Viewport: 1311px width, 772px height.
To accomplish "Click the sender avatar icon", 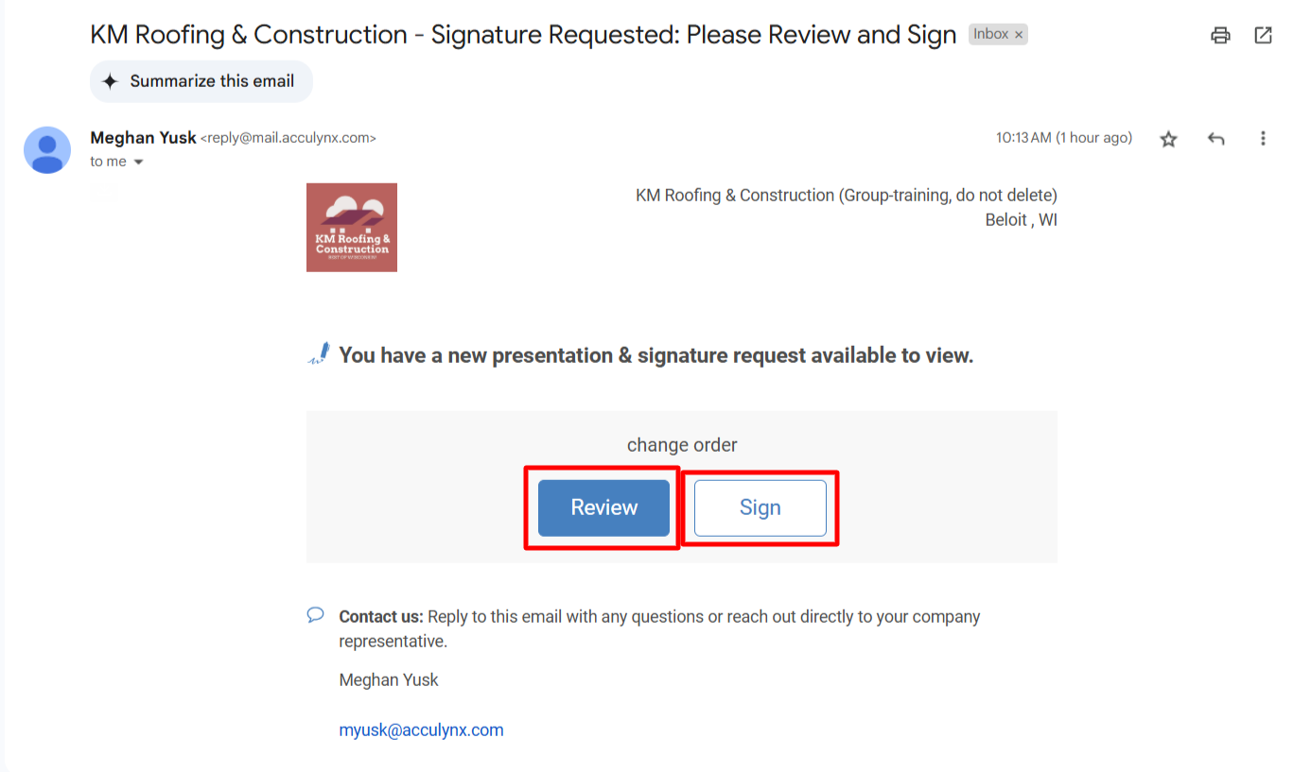I will point(47,149).
